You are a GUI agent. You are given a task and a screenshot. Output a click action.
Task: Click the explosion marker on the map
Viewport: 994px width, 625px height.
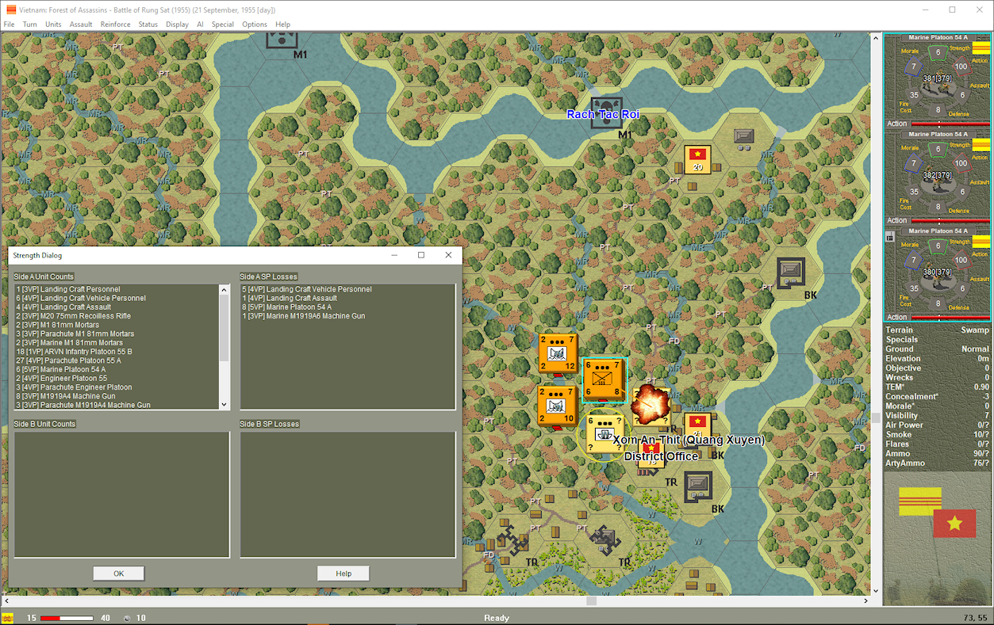click(651, 404)
